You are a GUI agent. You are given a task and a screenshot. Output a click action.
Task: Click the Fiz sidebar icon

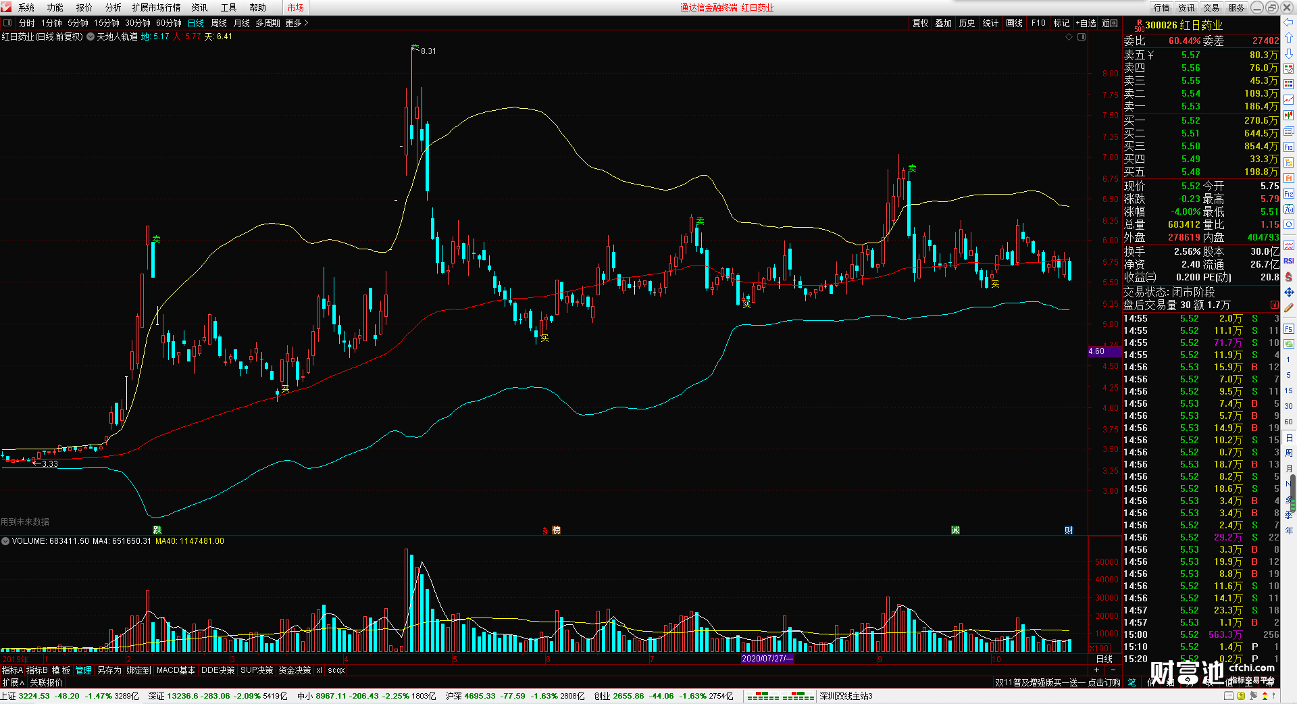pos(1288,194)
